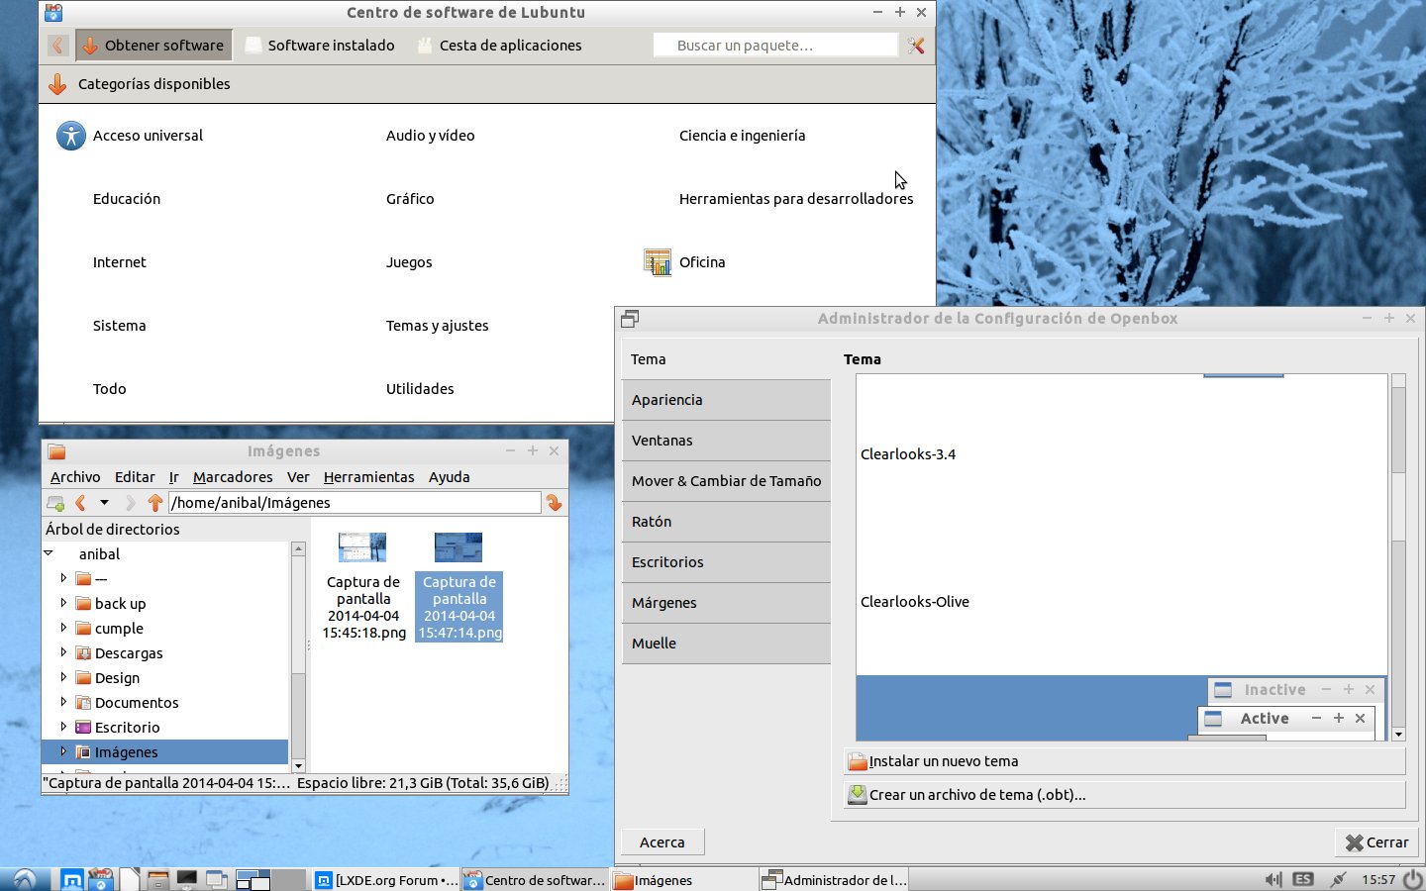The image size is (1426, 891).
Task: Open the terminal launcher icon in taskbar
Action: (187, 879)
